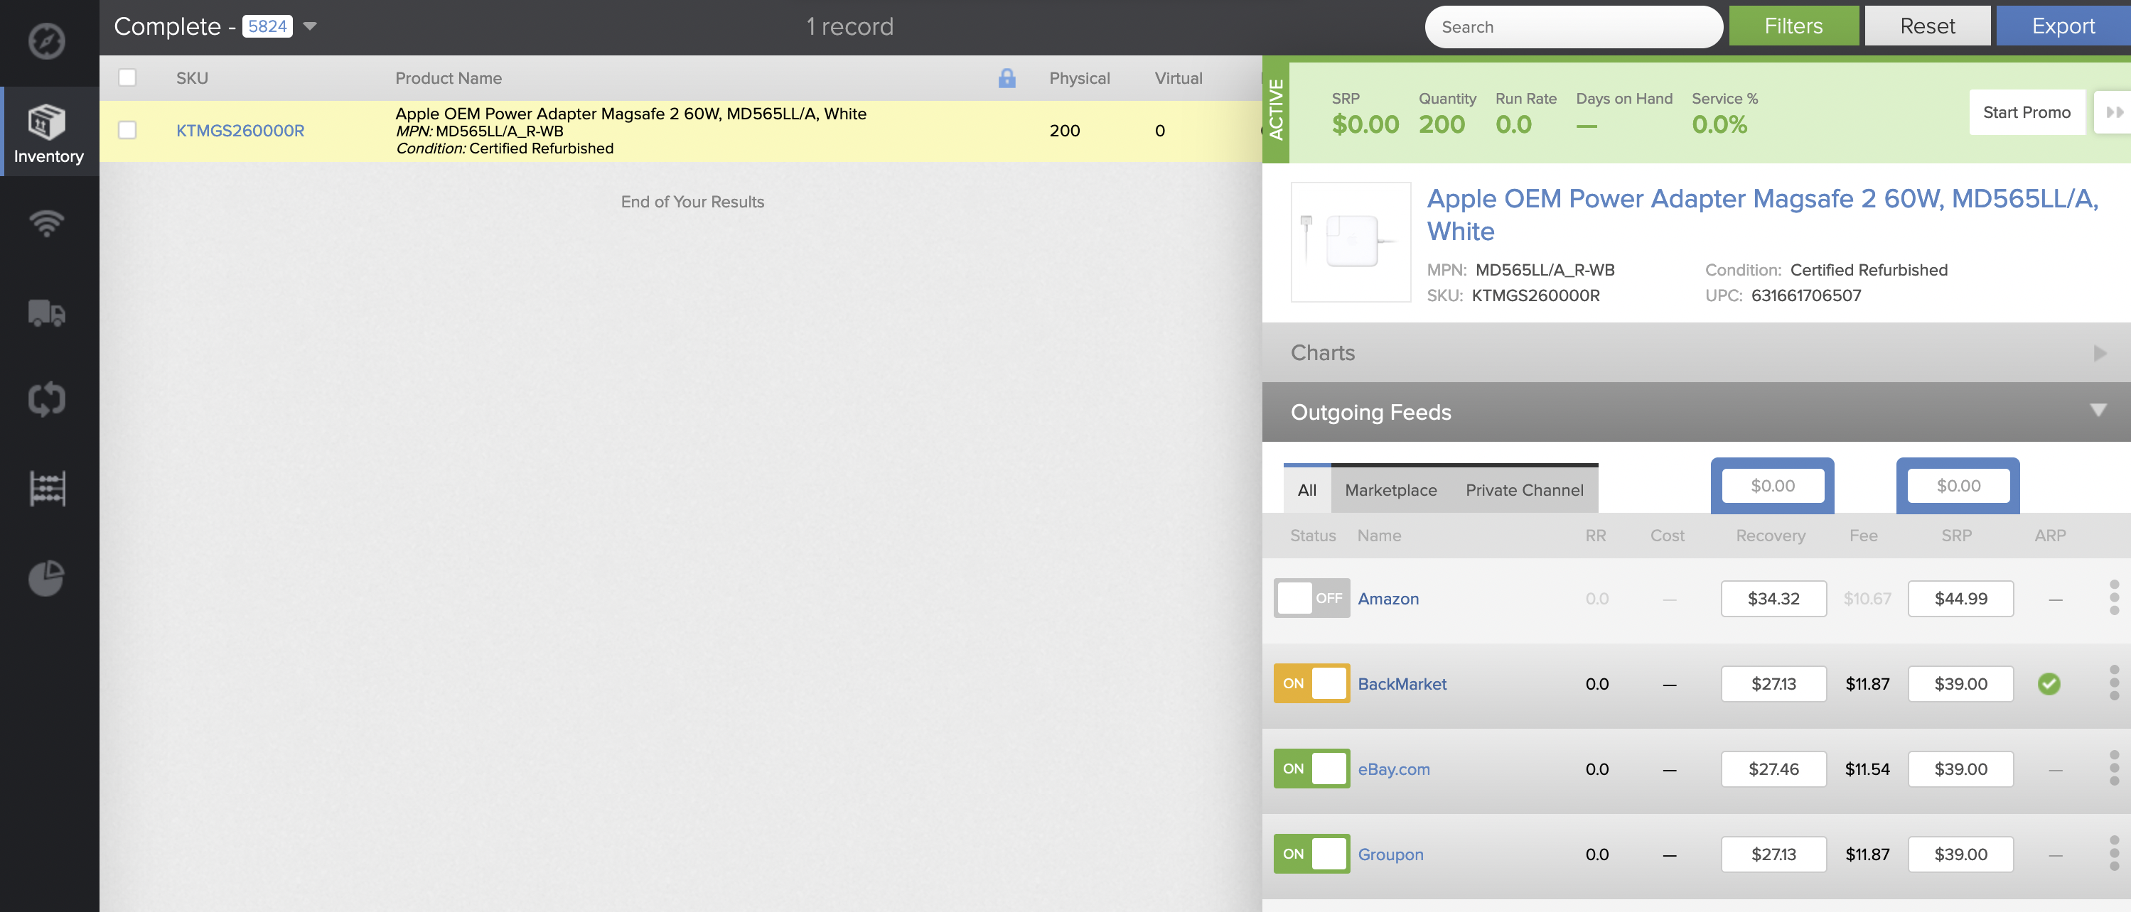This screenshot has width=2131, height=912.
Task: Turn off the BackMarket feed switch
Action: 1311,683
